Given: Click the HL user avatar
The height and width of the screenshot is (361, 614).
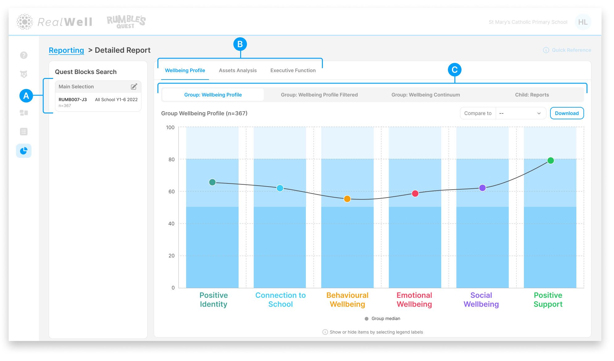Looking at the screenshot, I should pyautogui.click(x=583, y=22).
